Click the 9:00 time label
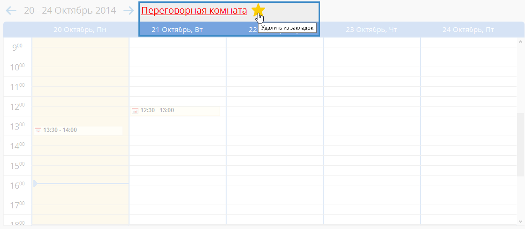This screenshot has width=525, height=229. 17,47
